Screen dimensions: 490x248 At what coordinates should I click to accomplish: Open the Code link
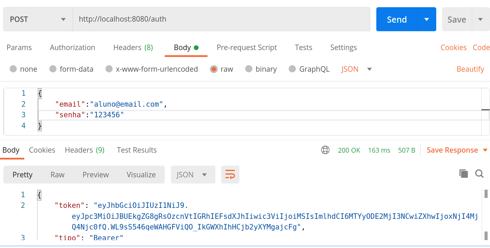[x=481, y=47]
